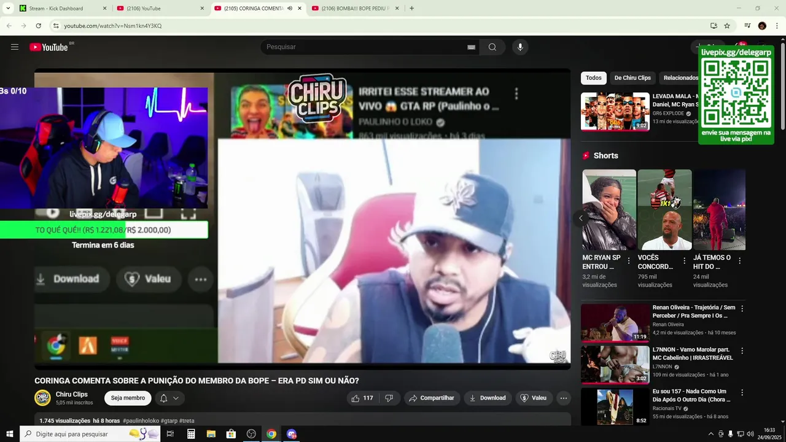Image resolution: width=786 pixels, height=442 pixels.
Task: Like the video with 117 likes
Action: click(x=362, y=398)
